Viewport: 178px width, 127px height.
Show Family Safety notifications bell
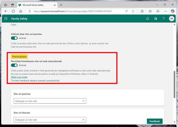tap(148, 19)
